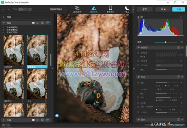Image resolution: width=187 pixels, height=128 pixels.
Task: Click the 取消 cancel button
Action: tap(163, 9)
